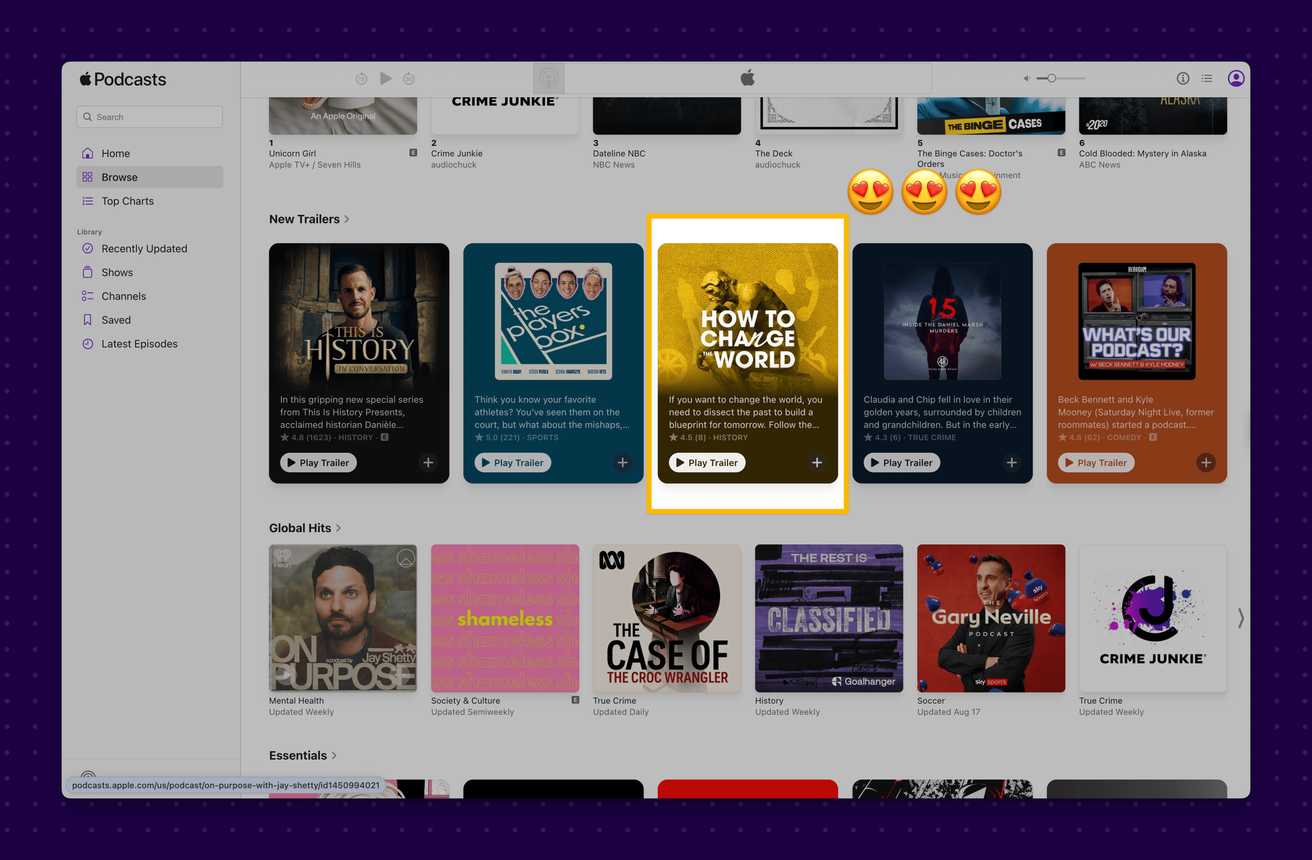Viewport: 1312px width, 860px height.
Task: Click the Saved bookmark icon
Action: point(87,320)
